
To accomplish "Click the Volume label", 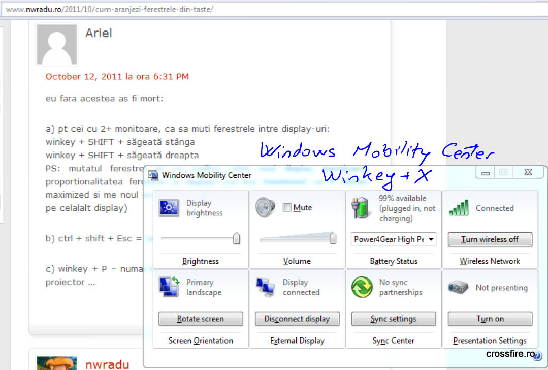I will tap(297, 261).
